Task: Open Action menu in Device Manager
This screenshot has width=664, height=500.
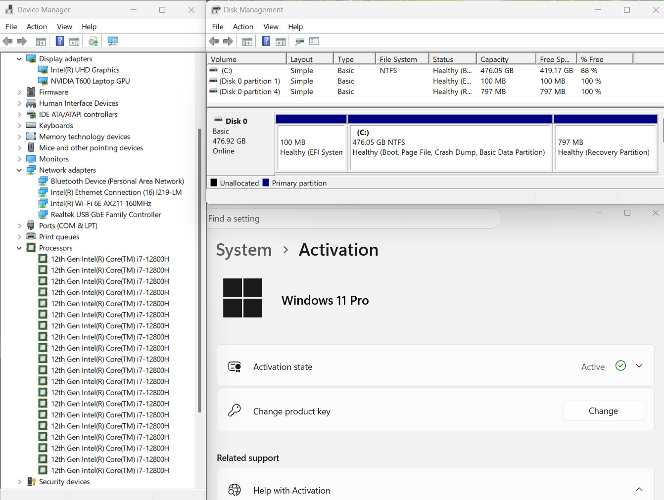Action: point(37,27)
